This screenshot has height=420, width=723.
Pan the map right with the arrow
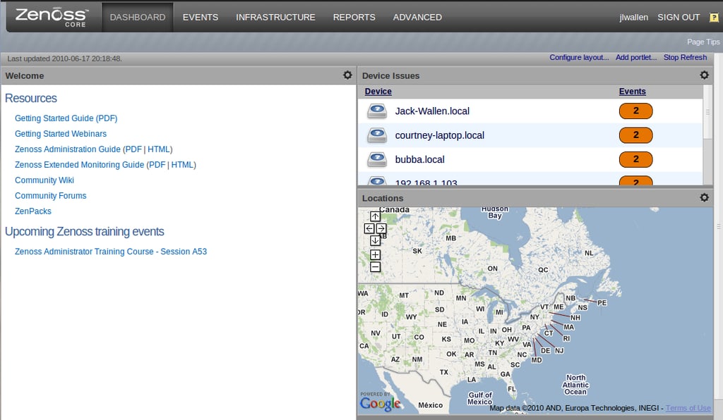[381, 228]
